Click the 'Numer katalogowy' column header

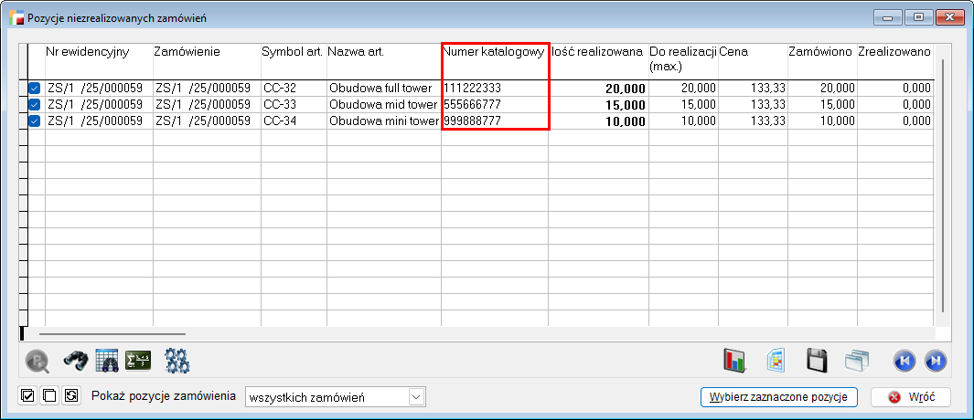click(x=494, y=53)
